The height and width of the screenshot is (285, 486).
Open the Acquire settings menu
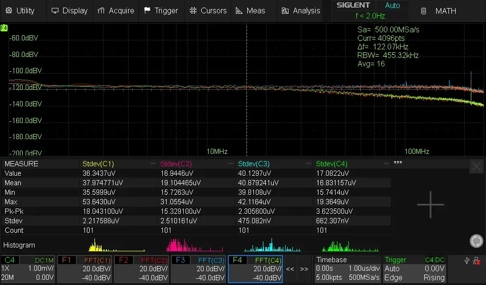(x=116, y=10)
